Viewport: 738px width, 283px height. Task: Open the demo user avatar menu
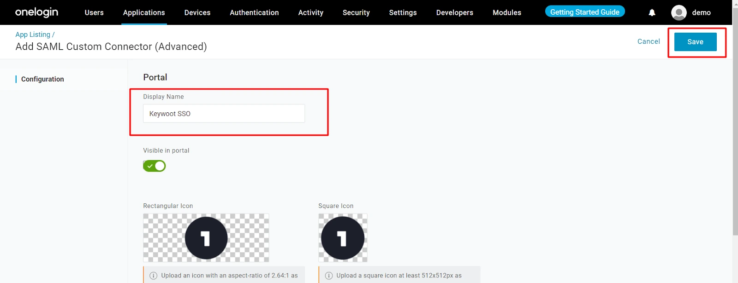678,12
